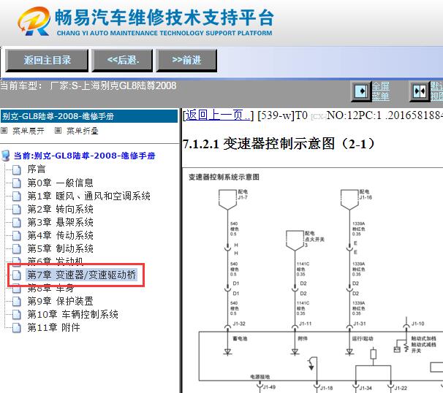
Task: Click the page icon beside 第7章 变速器
Action: pyautogui.click(x=17, y=275)
